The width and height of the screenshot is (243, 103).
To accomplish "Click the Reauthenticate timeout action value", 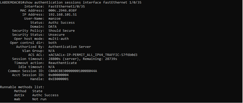I will click(x=63, y=63).
